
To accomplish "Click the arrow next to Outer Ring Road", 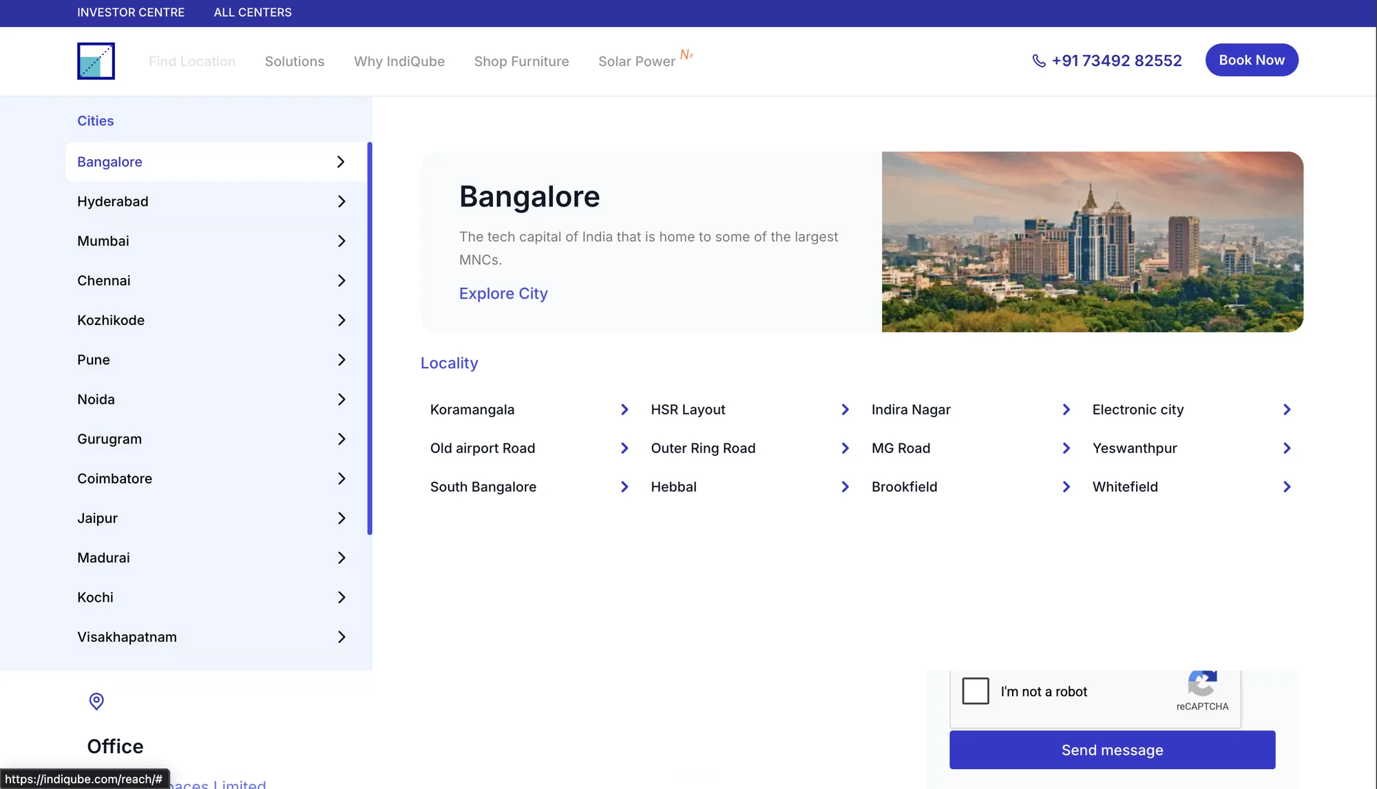I will coord(845,448).
